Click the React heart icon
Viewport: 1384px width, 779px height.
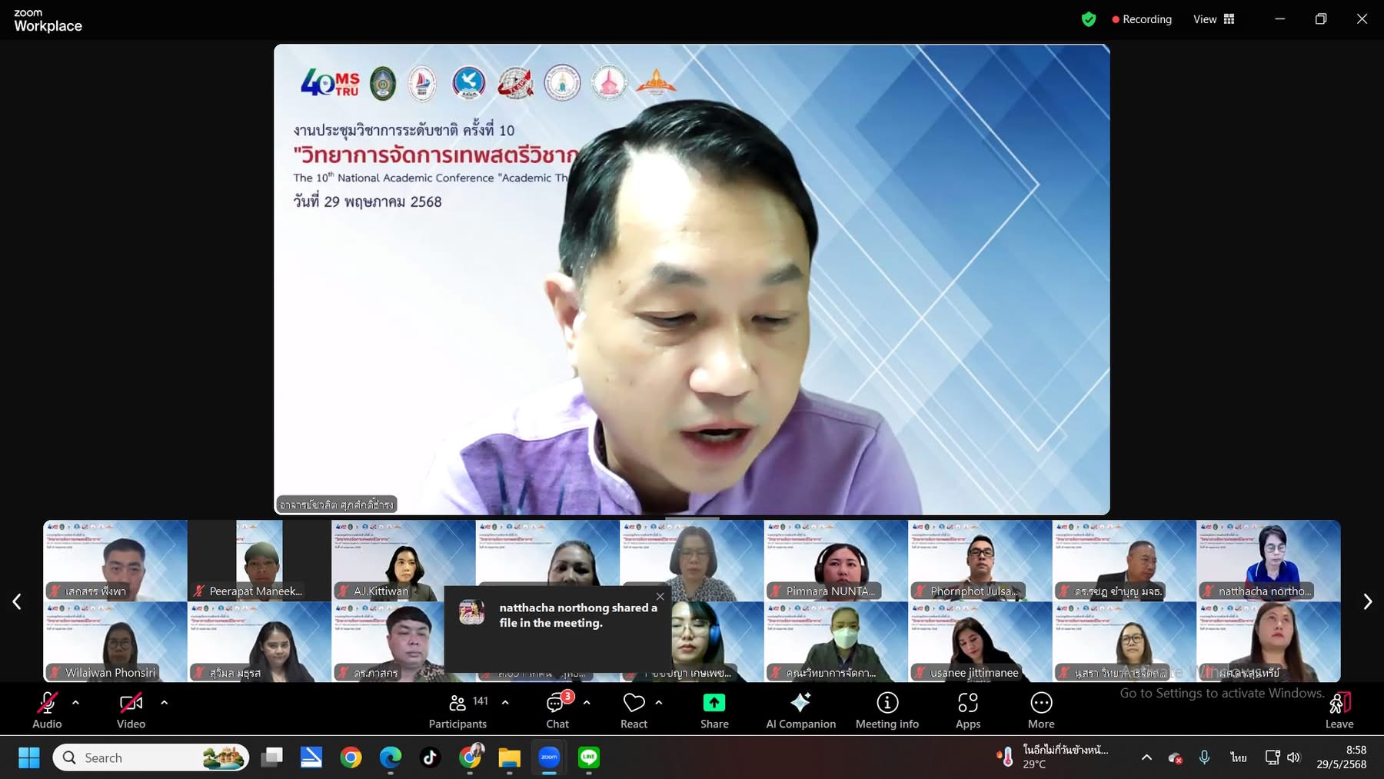[634, 711]
